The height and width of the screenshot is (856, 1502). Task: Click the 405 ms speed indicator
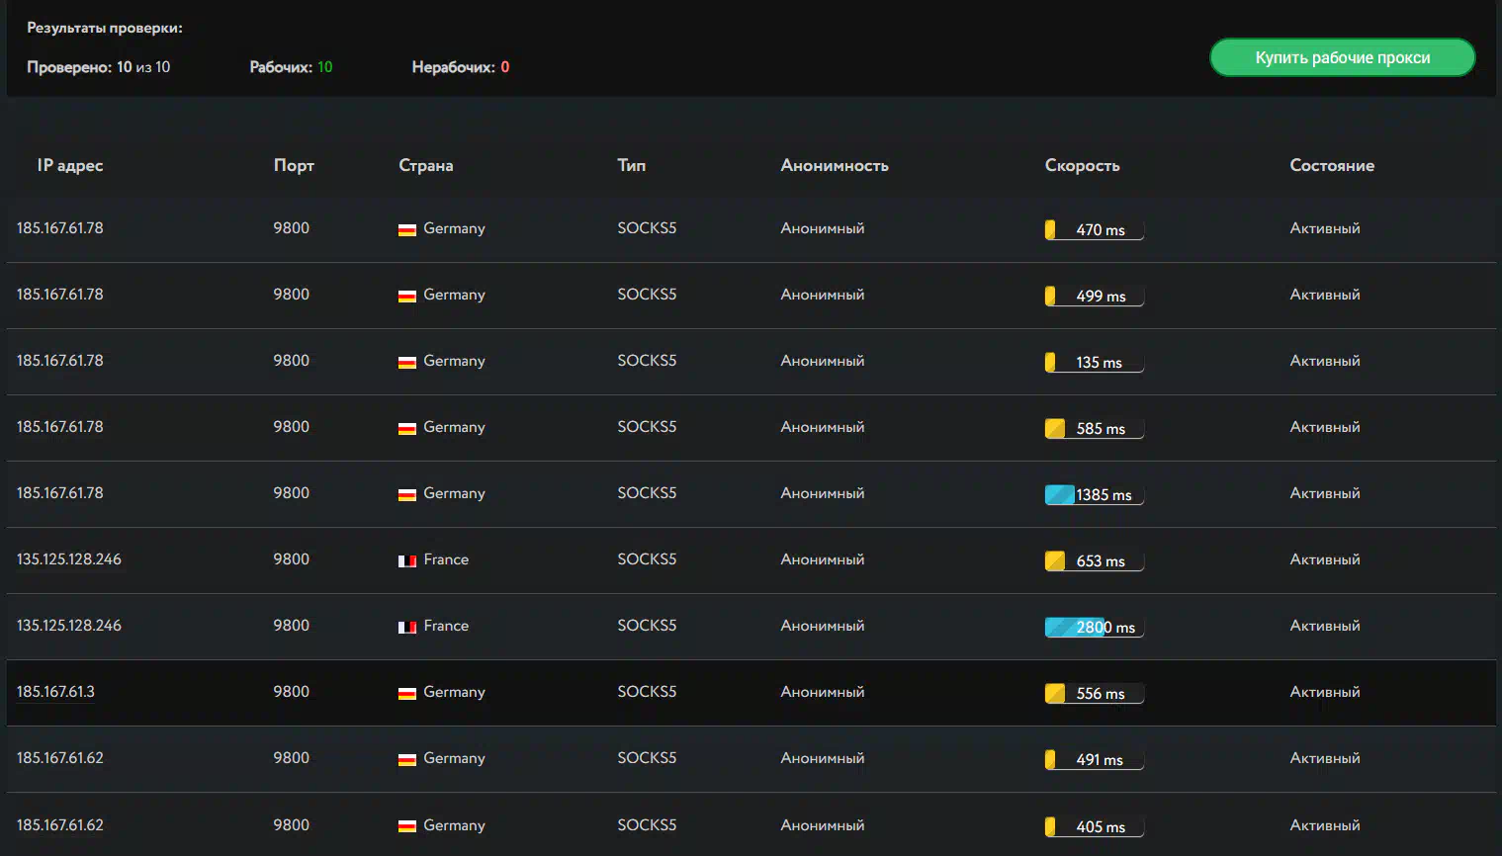tap(1095, 826)
